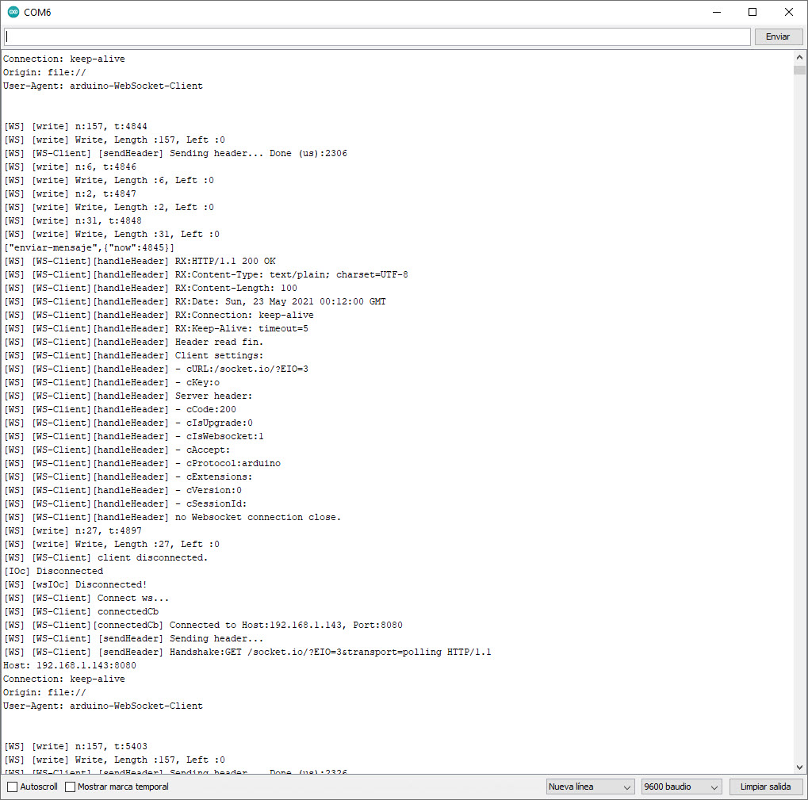Click the scrollbar up arrow
This screenshot has height=800, width=808.
(799, 57)
